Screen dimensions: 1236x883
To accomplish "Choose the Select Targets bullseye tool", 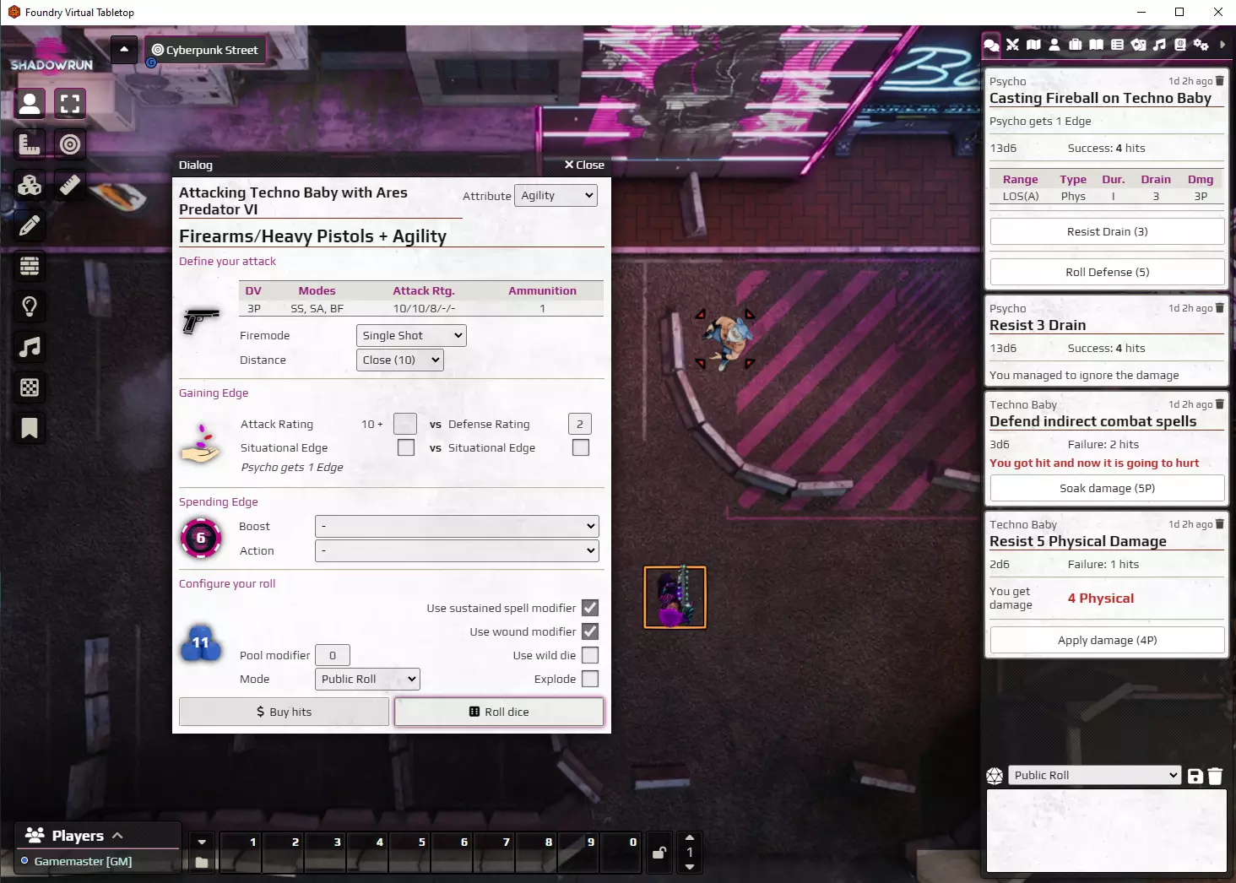I will [70, 144].
